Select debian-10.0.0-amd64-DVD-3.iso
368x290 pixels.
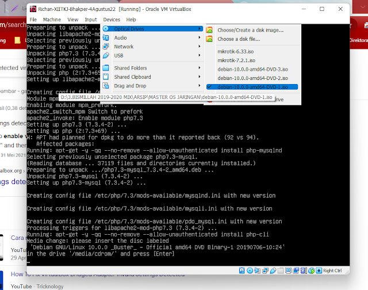click(x=252, y=69)
